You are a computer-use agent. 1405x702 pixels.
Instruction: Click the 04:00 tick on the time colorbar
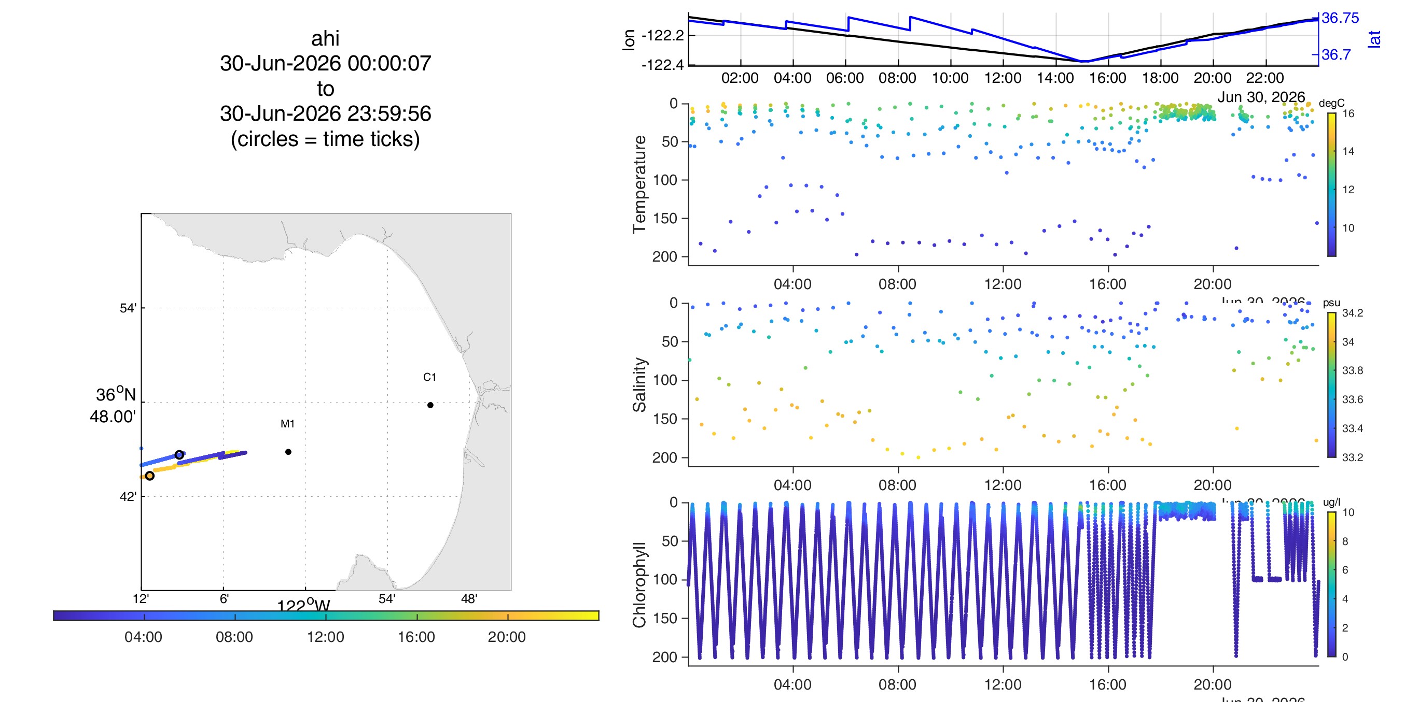point(144,616)
